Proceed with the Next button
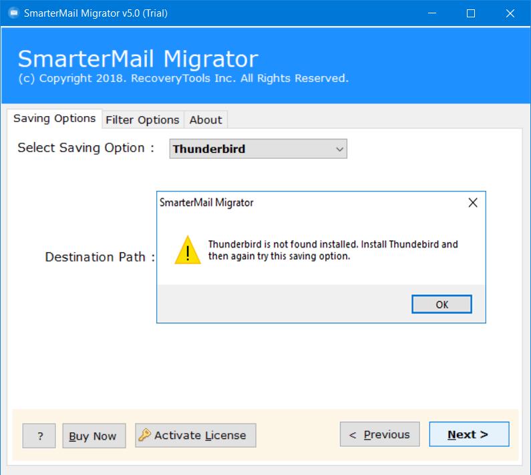Viewport: 531px width, 475px height. click(469, 434)
